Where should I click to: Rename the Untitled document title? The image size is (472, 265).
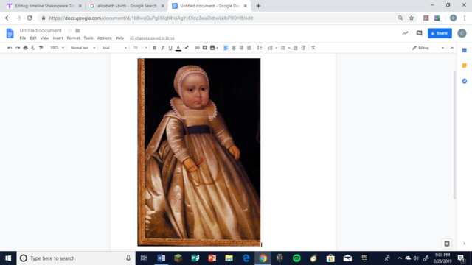point(41,30)
